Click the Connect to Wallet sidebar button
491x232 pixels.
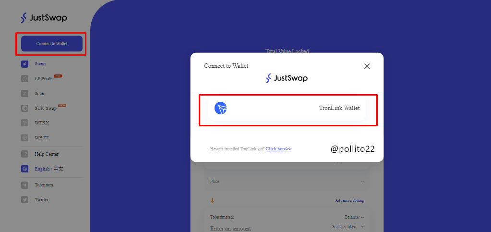point(52,44)
